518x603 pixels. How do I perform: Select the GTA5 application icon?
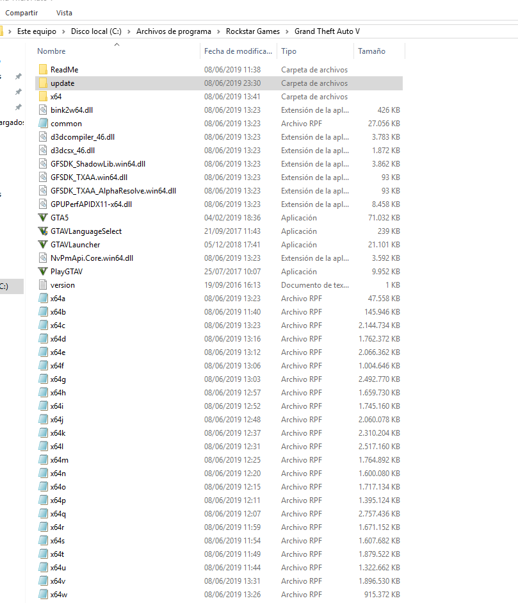43,218
